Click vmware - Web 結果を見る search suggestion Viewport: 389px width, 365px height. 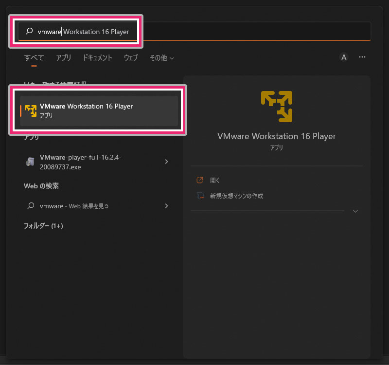pyautogui.click(x=97, y=206)
